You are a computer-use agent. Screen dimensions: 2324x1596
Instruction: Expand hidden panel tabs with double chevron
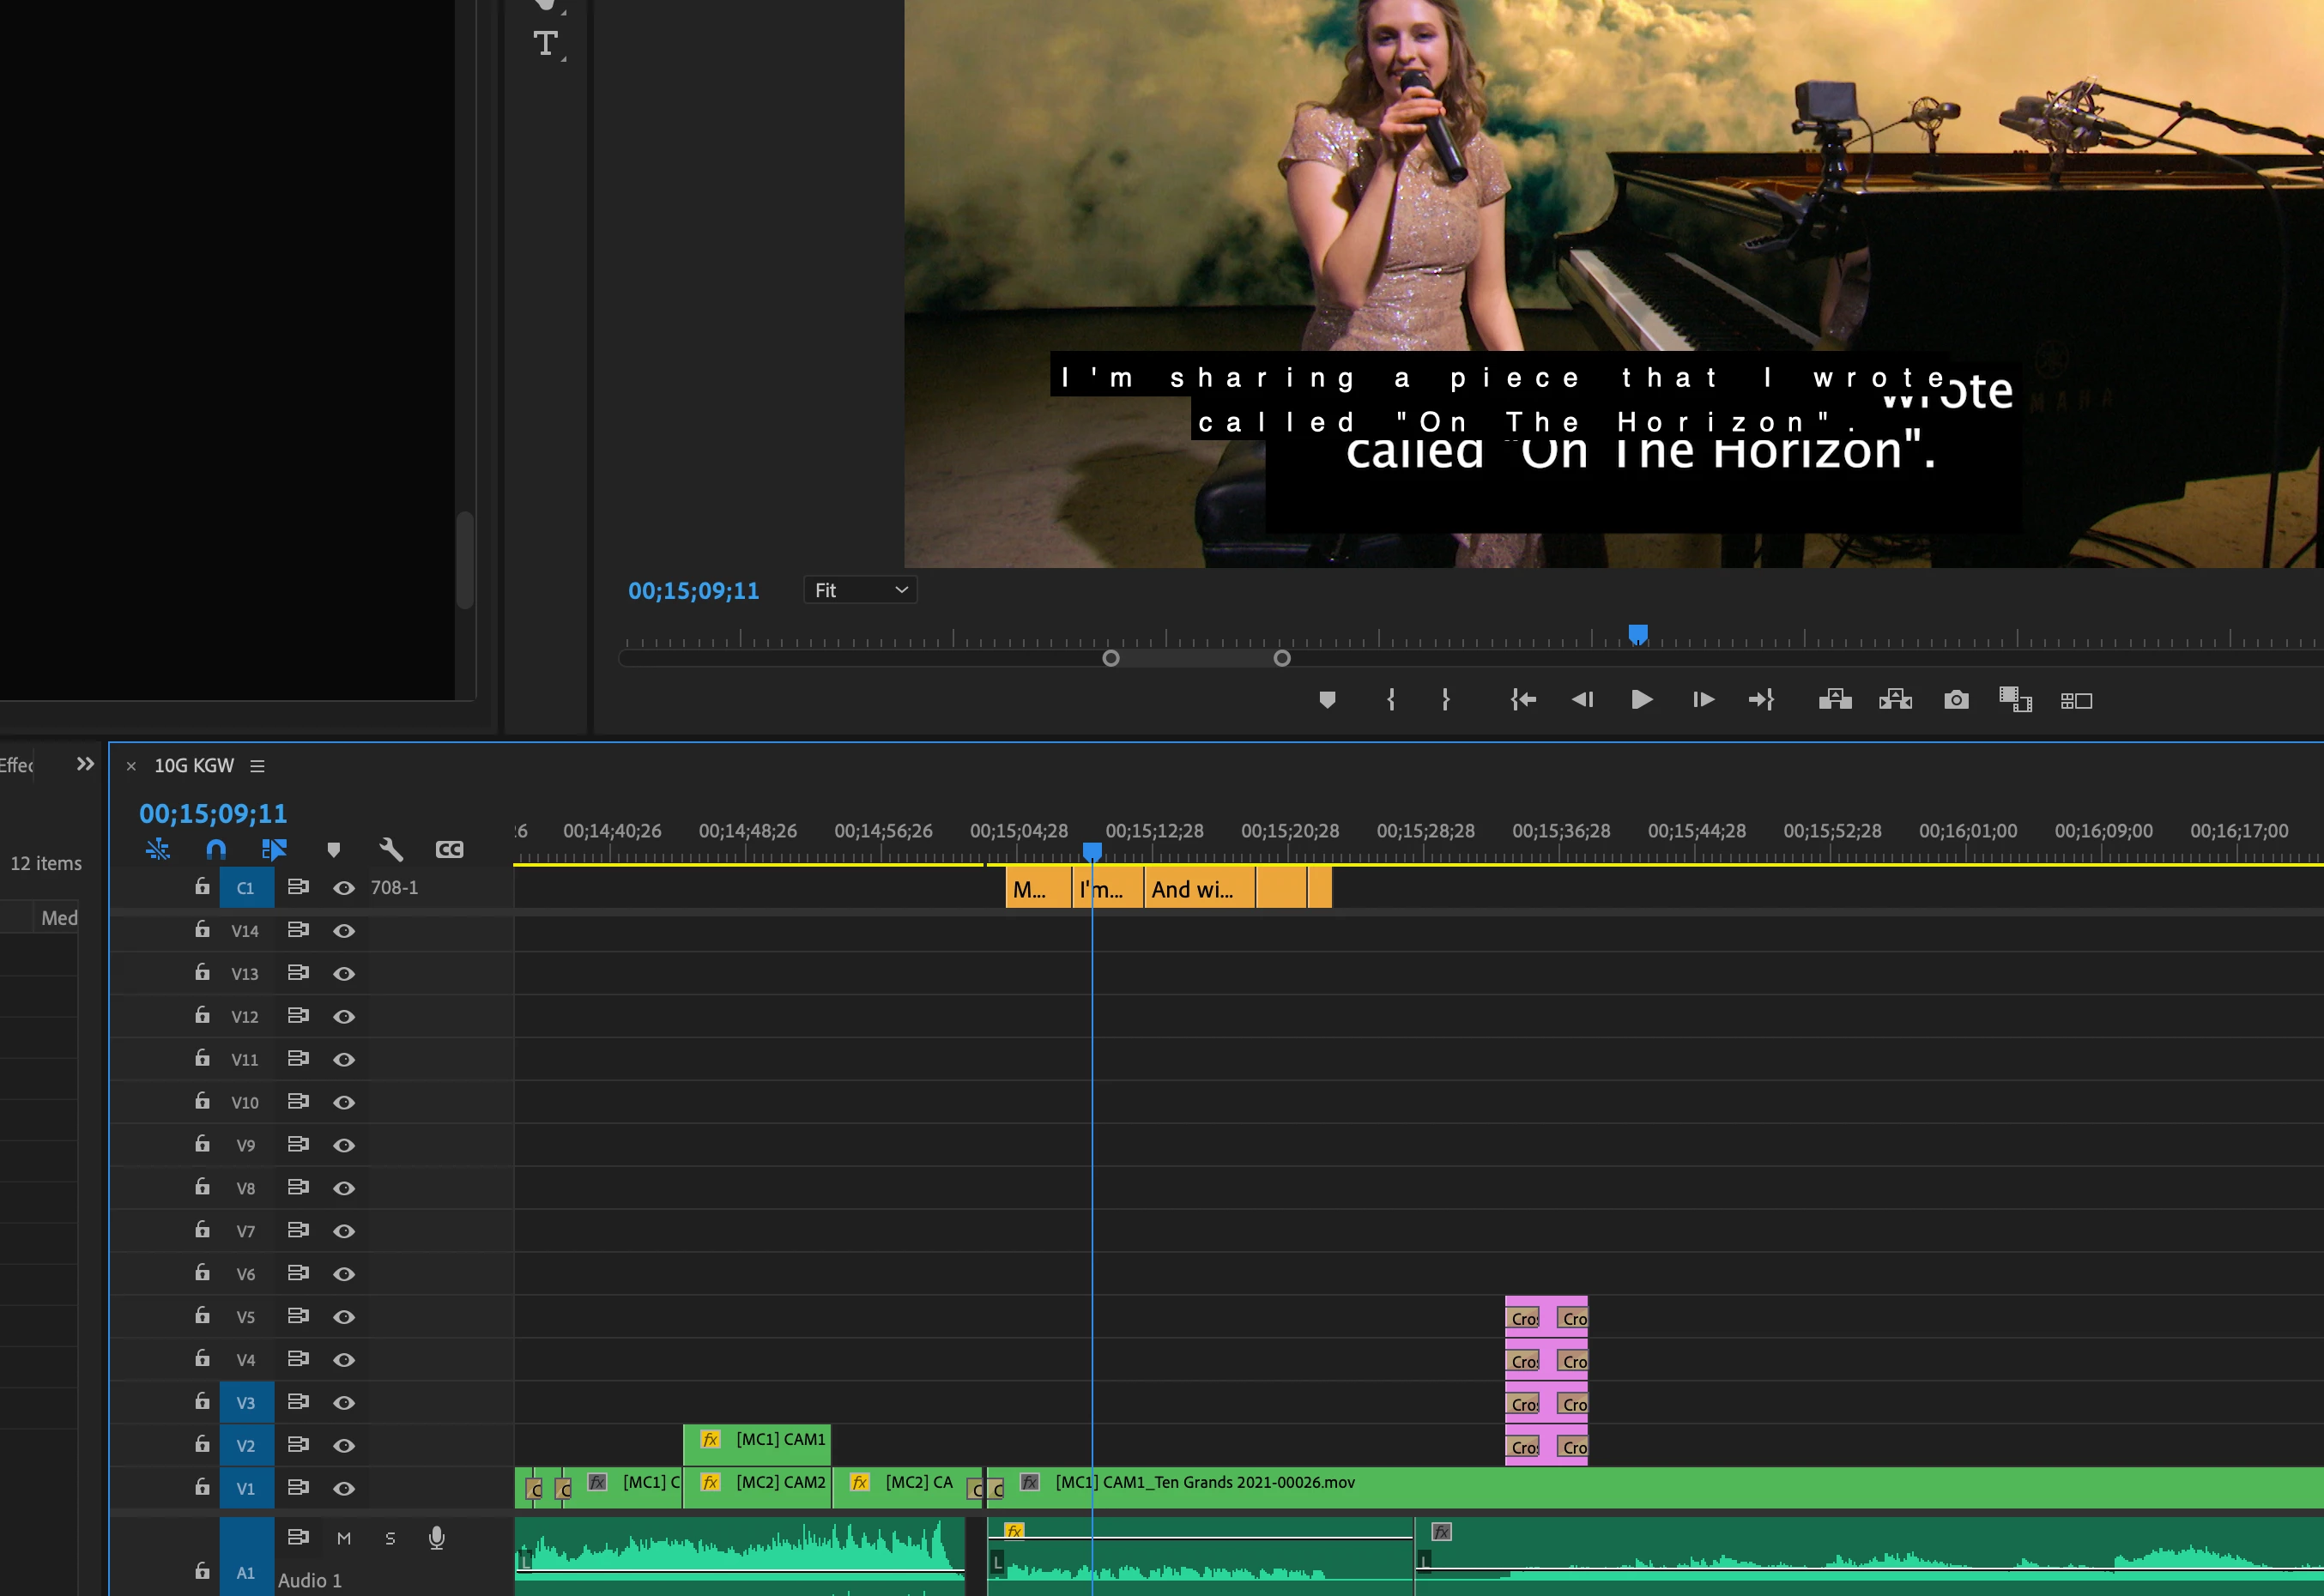click(85, 764)
